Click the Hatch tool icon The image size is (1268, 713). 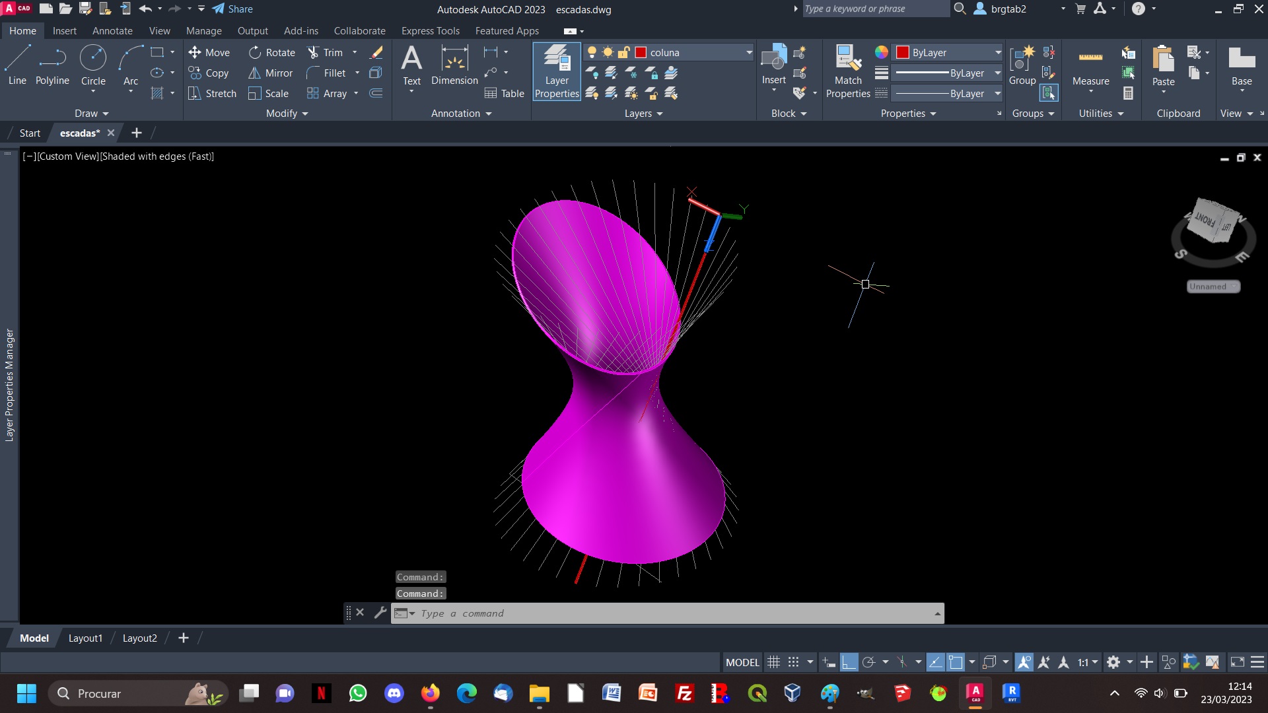157,94
